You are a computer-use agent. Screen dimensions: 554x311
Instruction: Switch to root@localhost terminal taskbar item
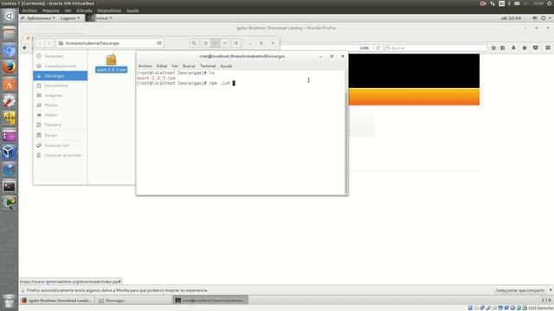(211, 301)
